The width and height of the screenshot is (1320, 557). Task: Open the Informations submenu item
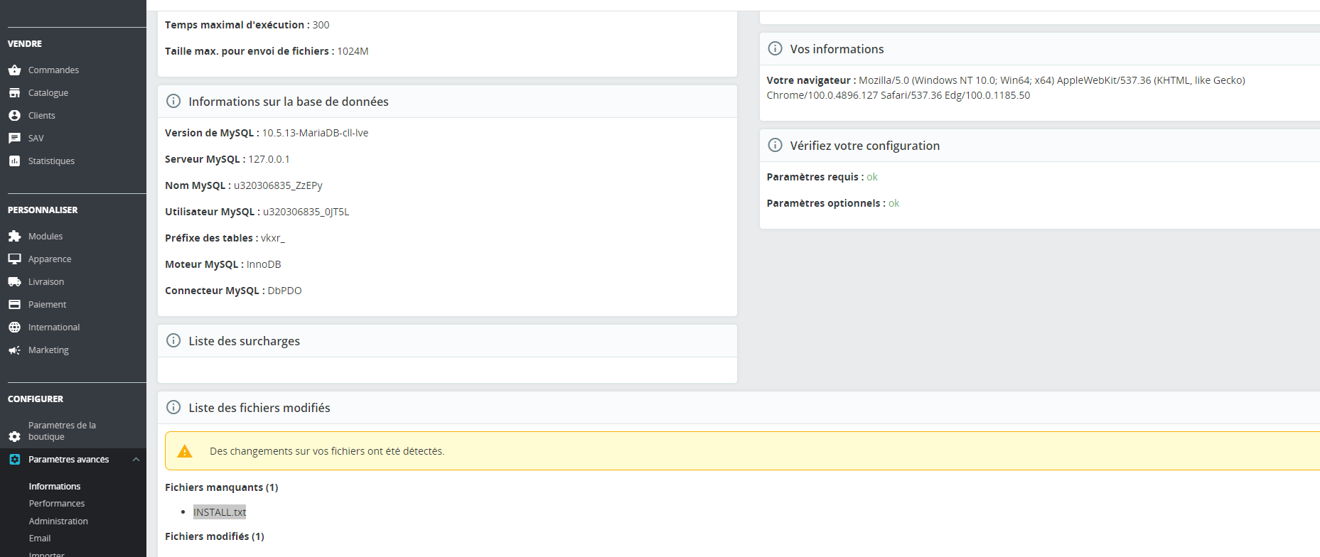click(55, 487)
